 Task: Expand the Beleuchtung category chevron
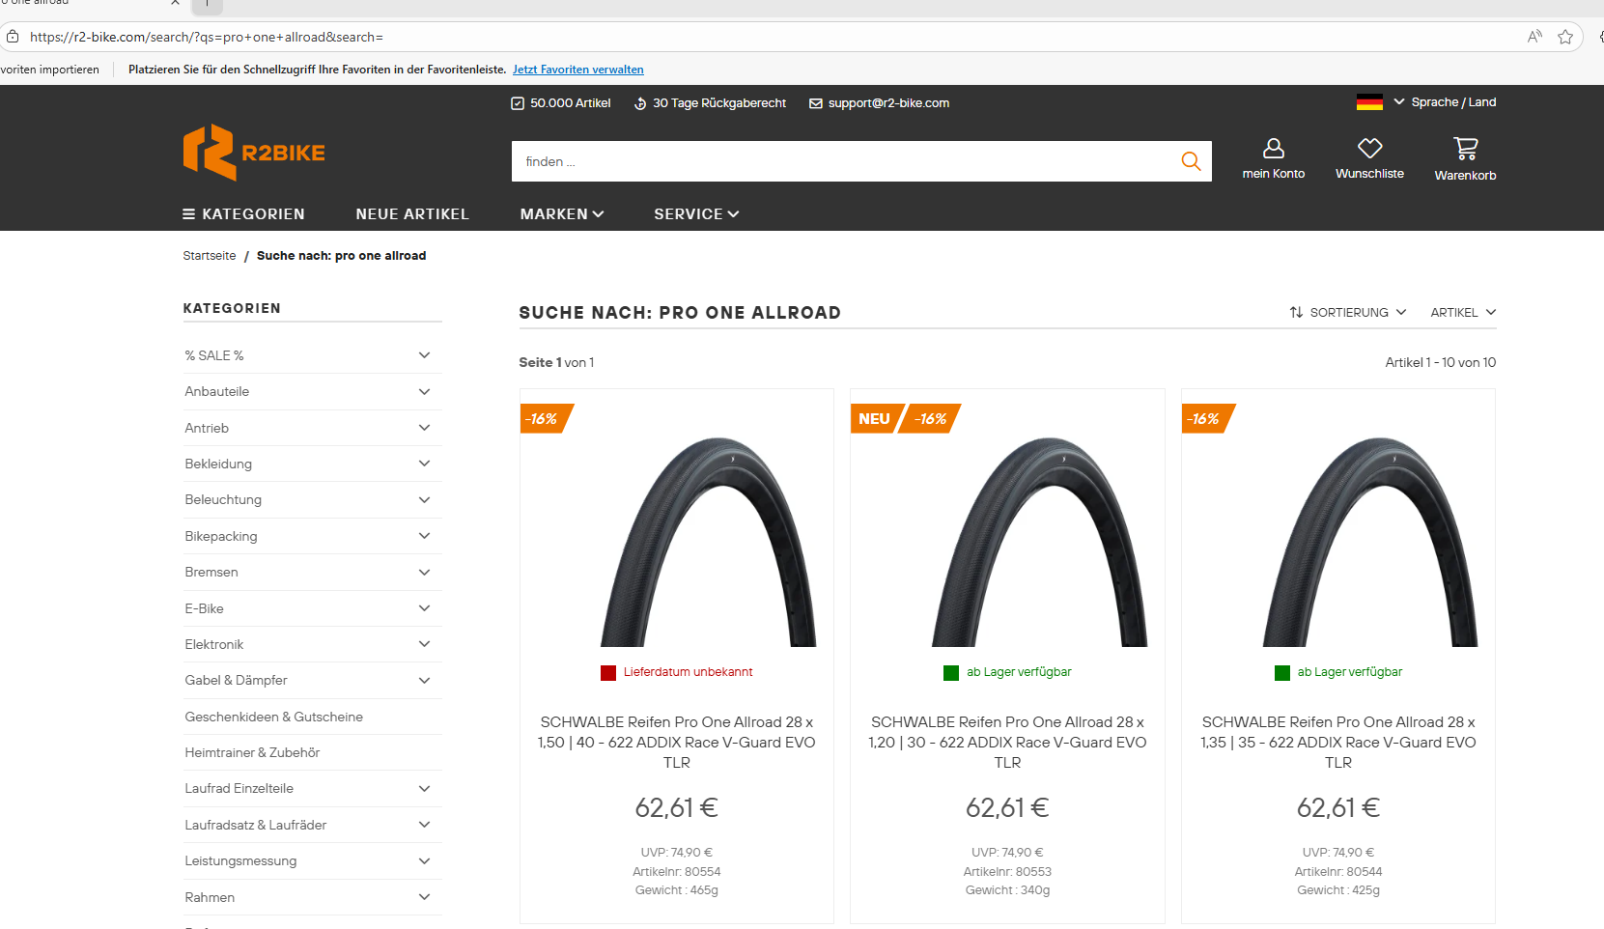tap(424, 499)
